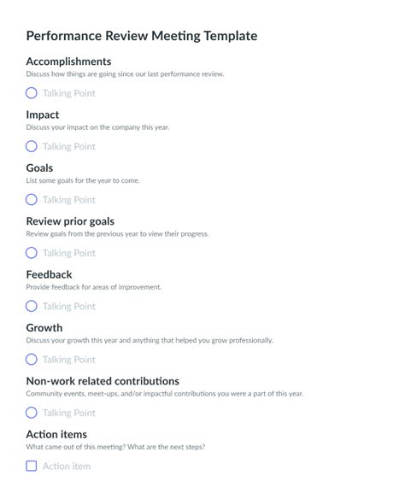The height and width of the screenshot is (499, 405).
Task: Click Talking Point placeholder under Goals
Action: tap(69, 200)
